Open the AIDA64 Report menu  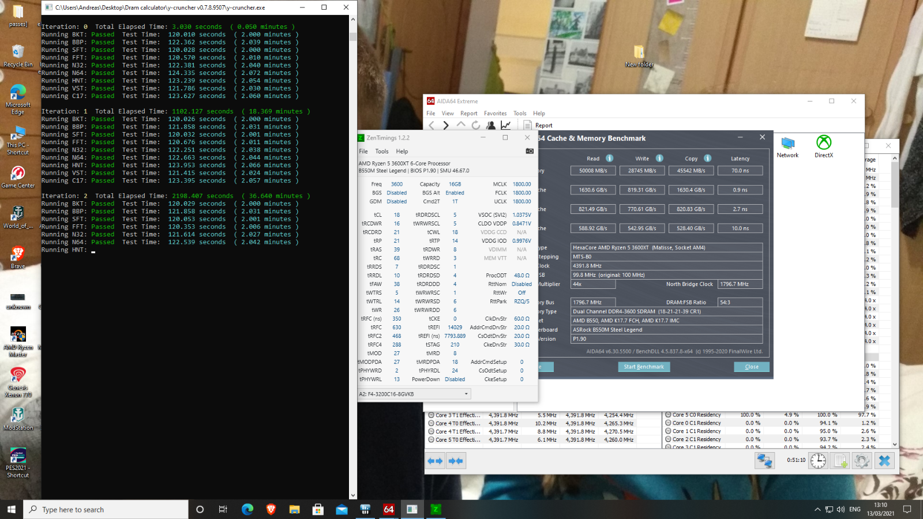pos(469,113)
